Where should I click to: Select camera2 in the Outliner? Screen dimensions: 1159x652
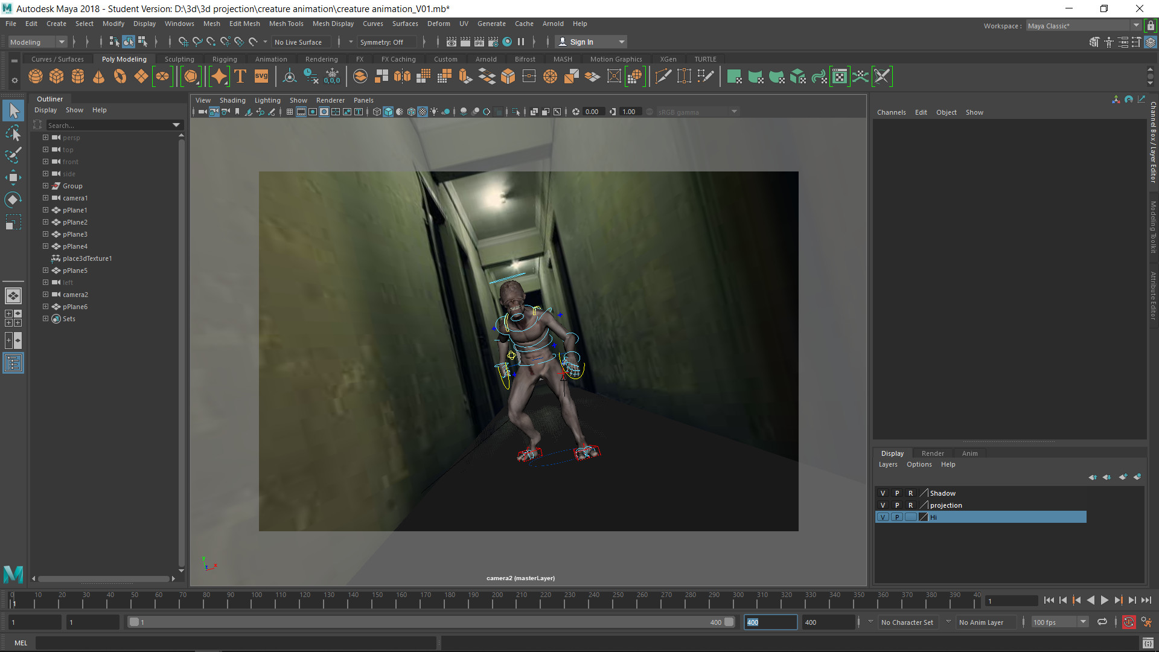click(75, 295)
